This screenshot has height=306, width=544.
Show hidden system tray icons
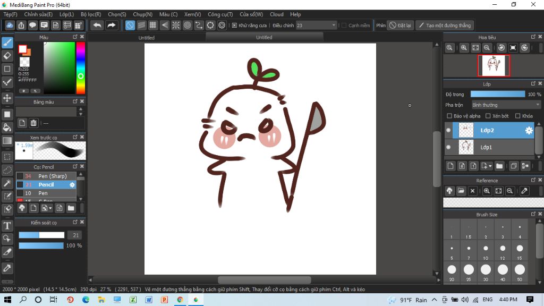tap(435, 300)
